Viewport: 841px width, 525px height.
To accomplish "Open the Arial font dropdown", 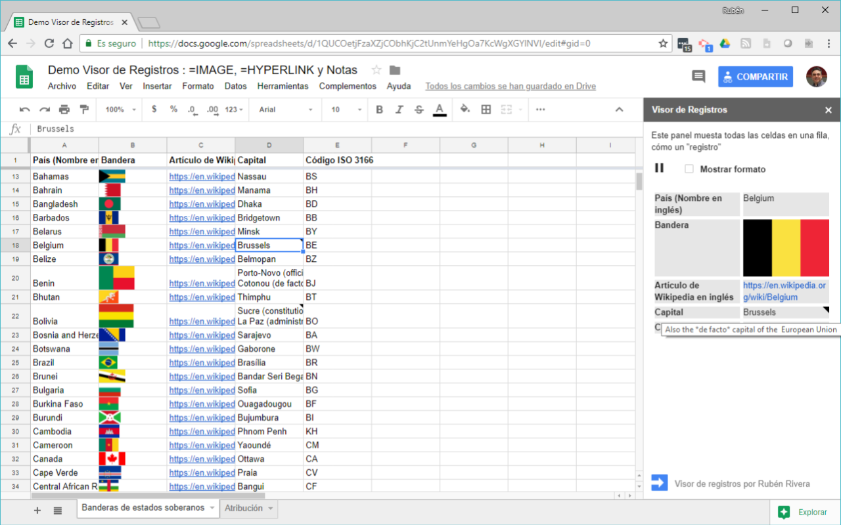I will pyautogui.click(x=286, y=110).
